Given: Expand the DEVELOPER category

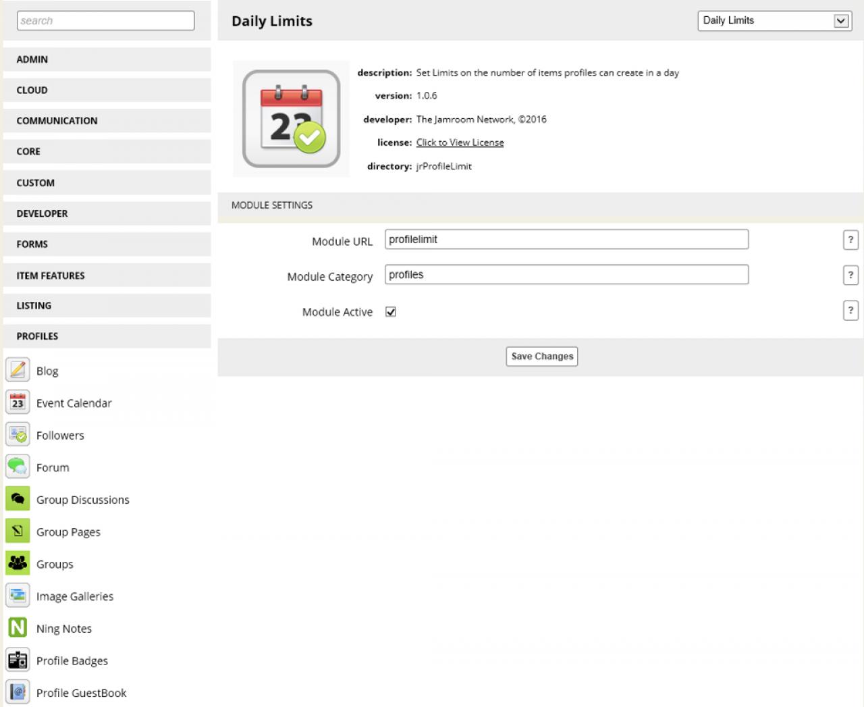Looking at the screenshot, I should click(x=107, y=213).
